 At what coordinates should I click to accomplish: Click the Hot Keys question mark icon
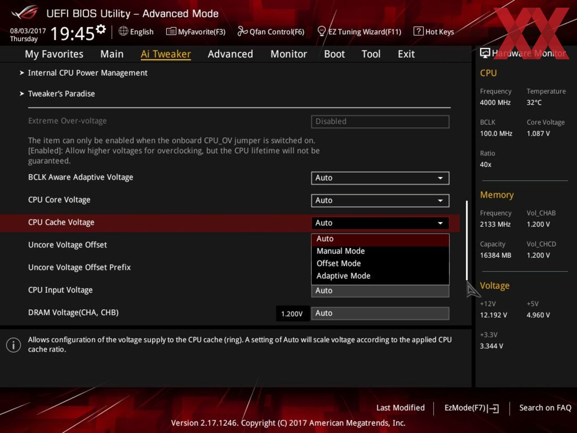tap(418, 31)
